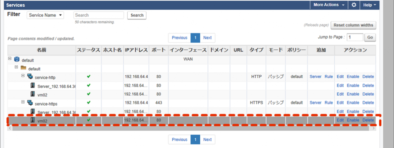Collapse the service-http tree node
This screenshot has height=148, width=394.
23,75
